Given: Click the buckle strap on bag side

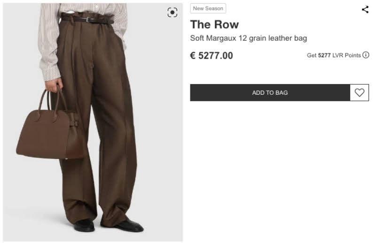Looking at the screenshot, I should (x=74, y=124).
